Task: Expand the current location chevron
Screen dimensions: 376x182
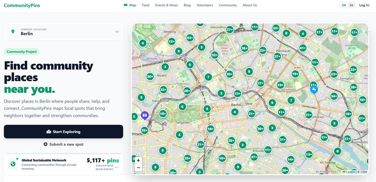Action: pyautogui.click(x=117, y=32)
